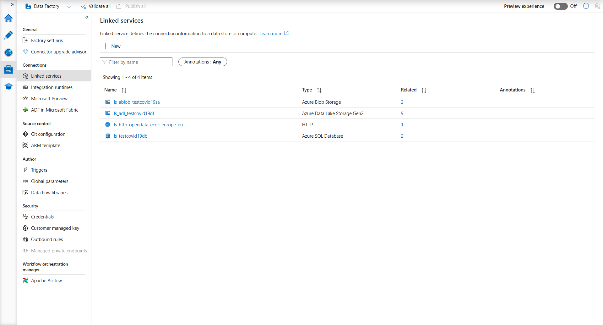Open ls_adl_testcovid19dl linked service
Screen dimensions: 603x325
point(134,113)
